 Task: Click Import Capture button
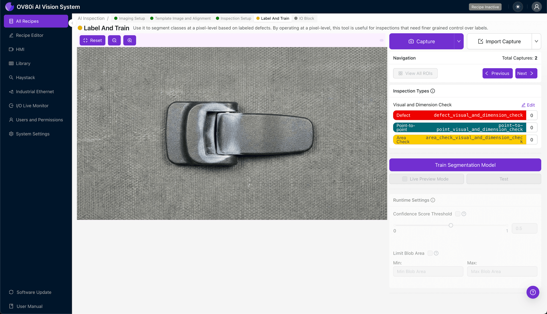tap(499, 41)
